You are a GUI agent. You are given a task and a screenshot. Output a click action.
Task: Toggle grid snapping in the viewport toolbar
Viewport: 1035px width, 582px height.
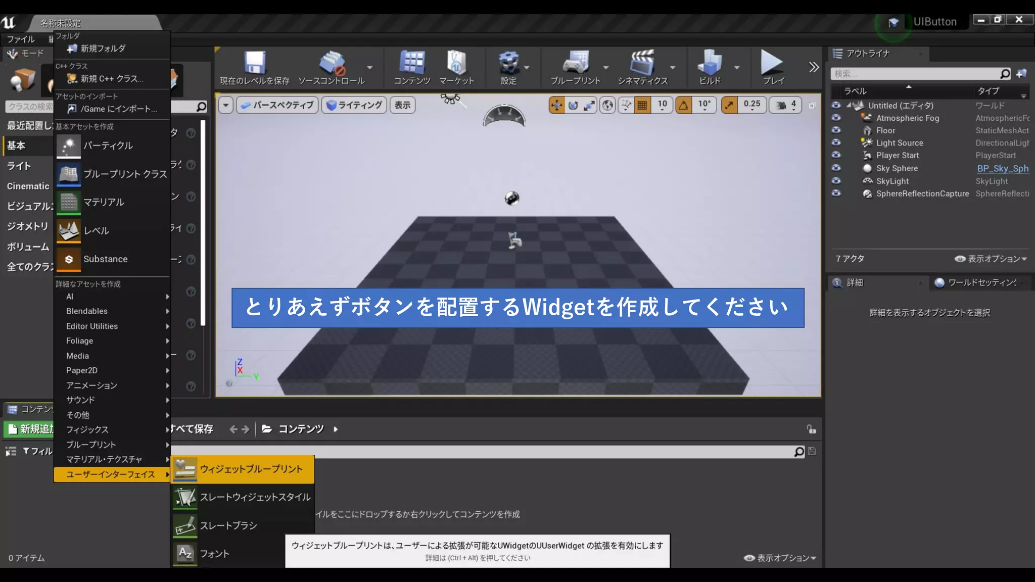click(642, 105)
